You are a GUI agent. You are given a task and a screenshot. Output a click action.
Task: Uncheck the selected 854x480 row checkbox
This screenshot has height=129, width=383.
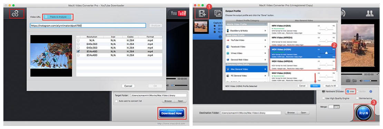click(78, 51)
